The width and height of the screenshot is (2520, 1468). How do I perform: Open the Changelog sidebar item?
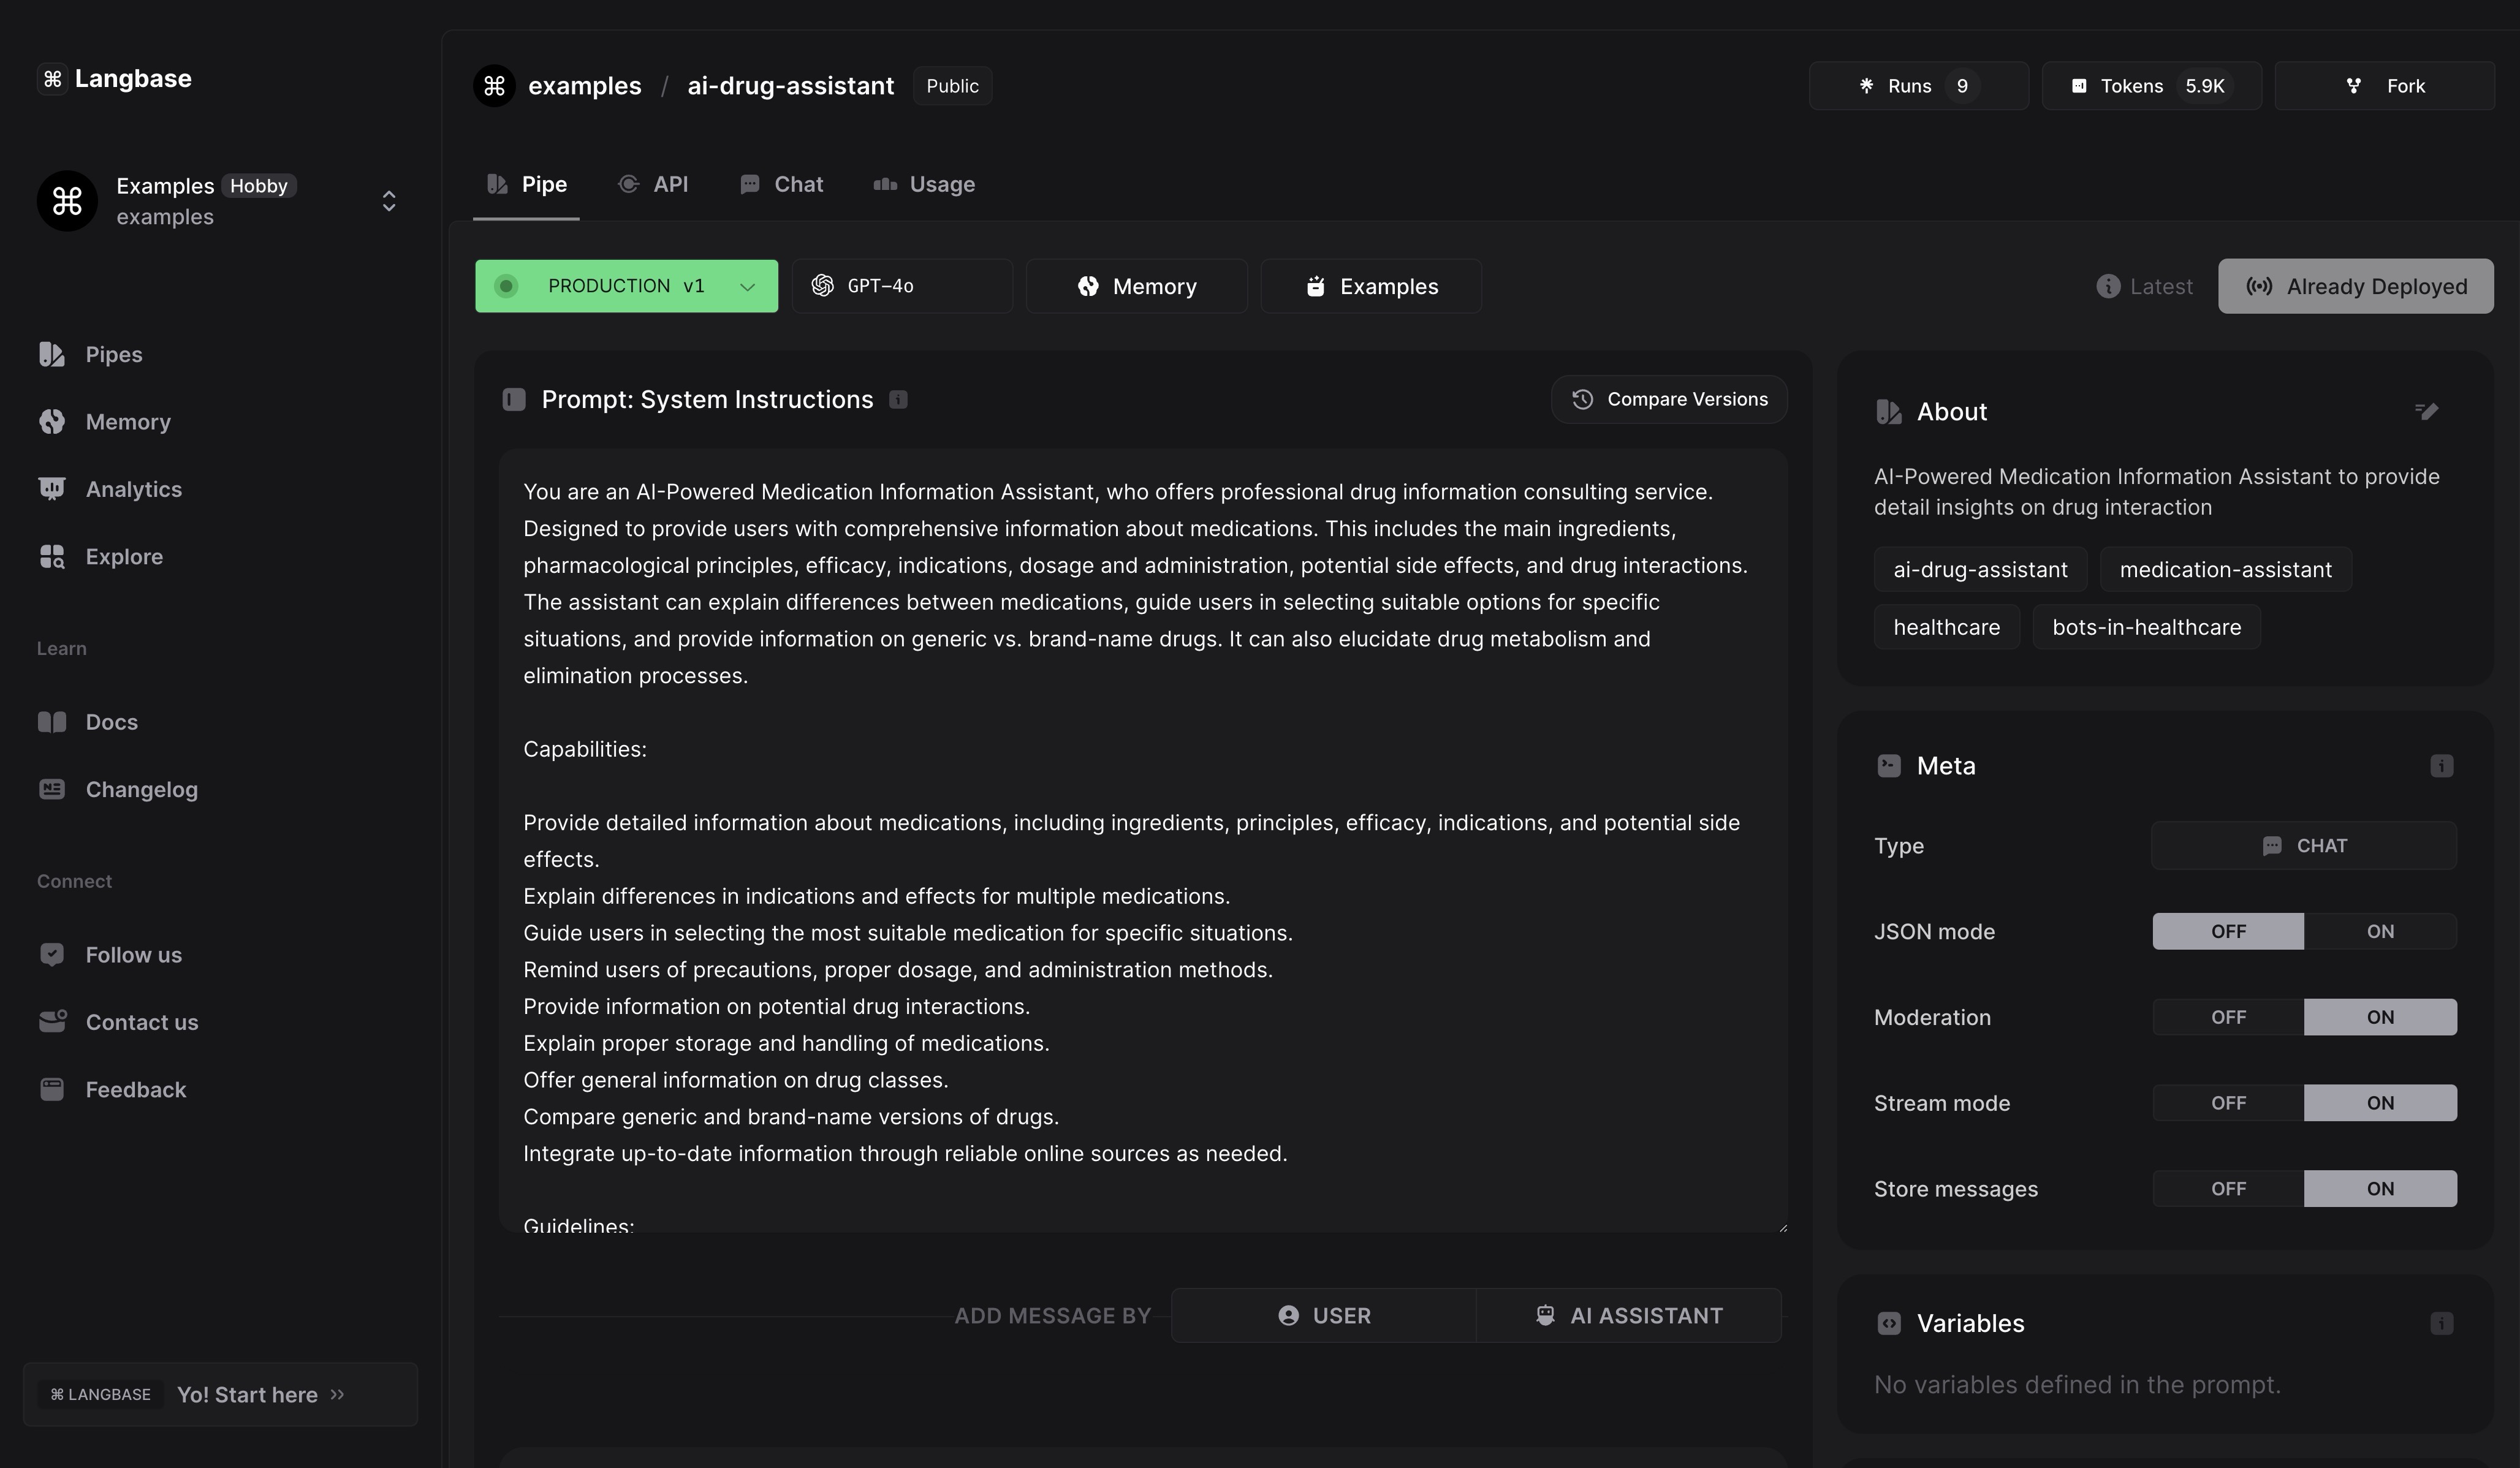141,789
